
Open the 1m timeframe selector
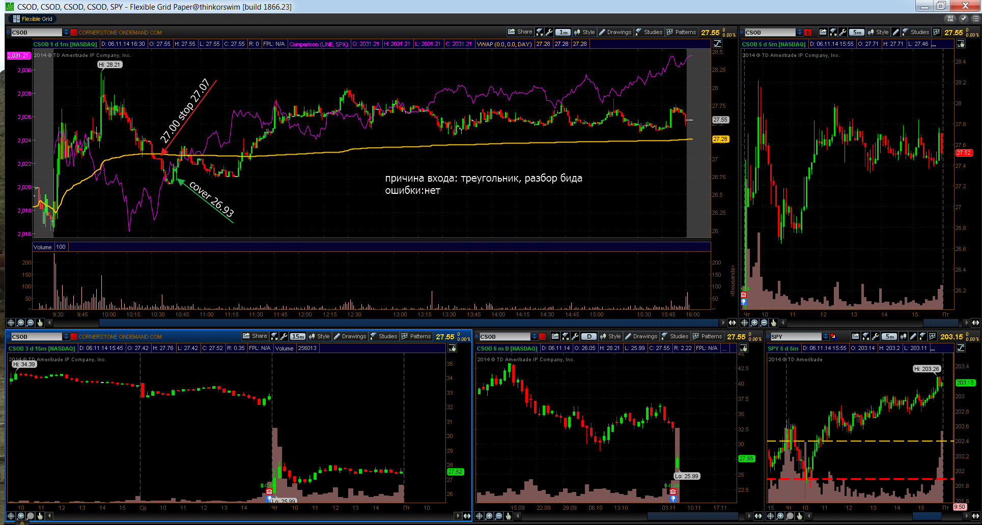(563, 32)
